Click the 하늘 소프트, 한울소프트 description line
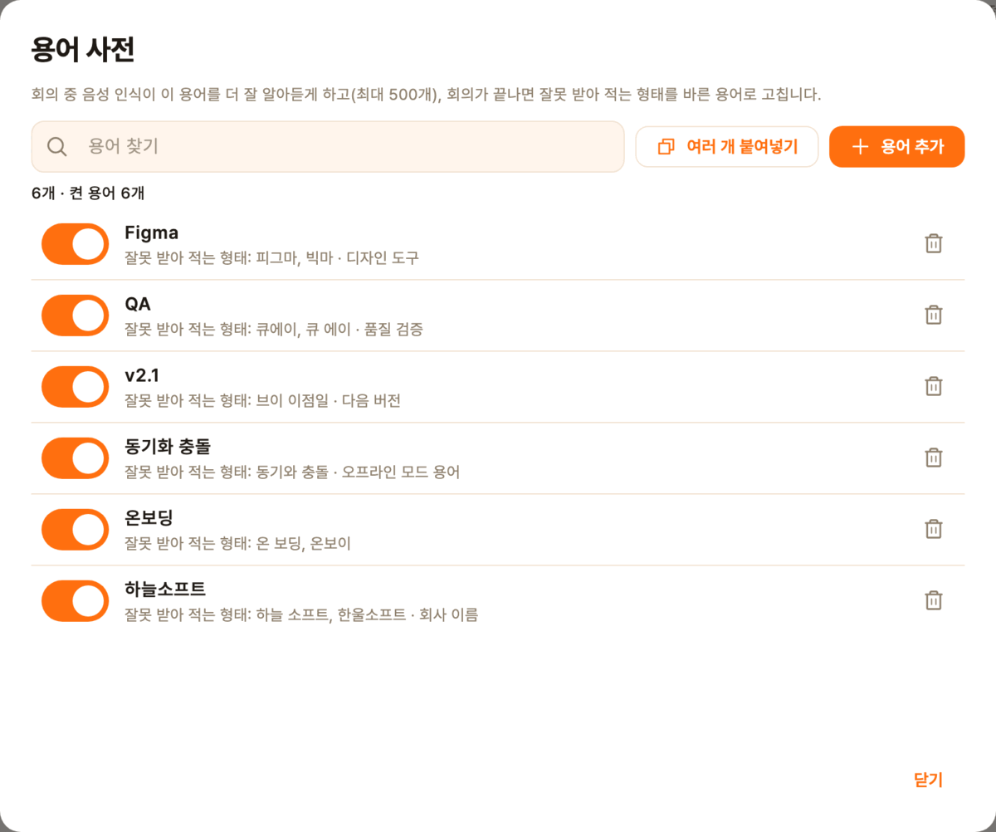This screenshot has width=996, height=832. (301, 615)
